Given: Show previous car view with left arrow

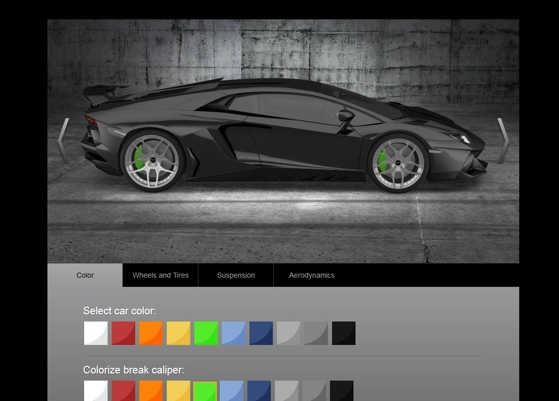Looking at the screenshot, I should point(63,141).
